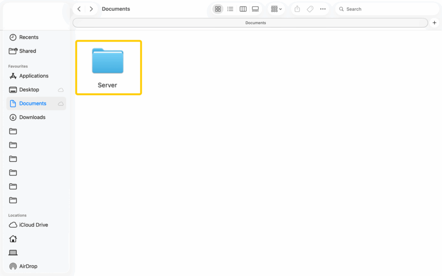Open iCloud Drive in the sidebar

(x=36, y=225)
